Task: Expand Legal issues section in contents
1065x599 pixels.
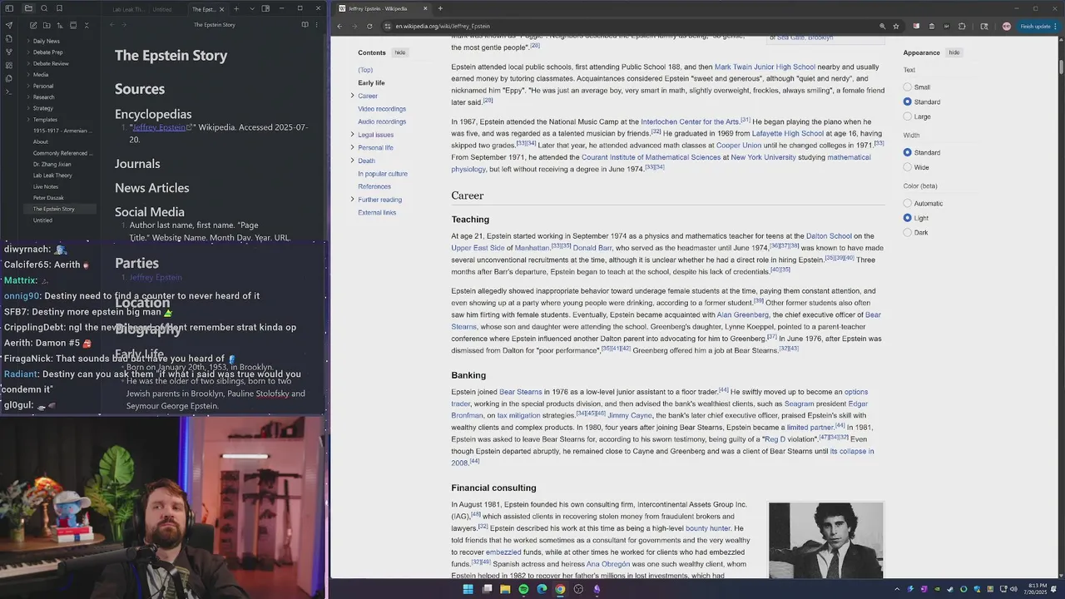Action: [x=352, y=135]
